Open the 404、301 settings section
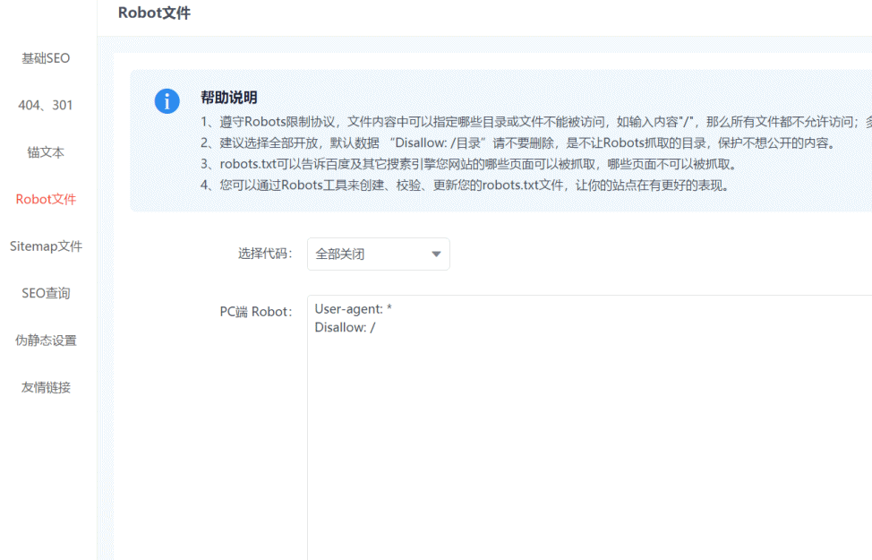Viewport: 872px width, 560px height. [46, 105]
